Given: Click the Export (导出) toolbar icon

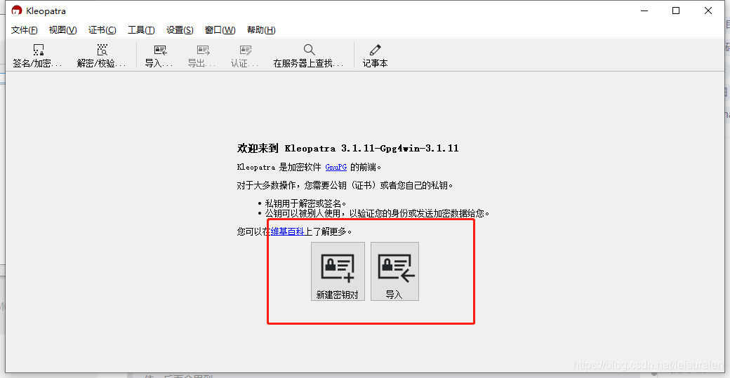Looking at the screenshot, I should click(203, 50).
